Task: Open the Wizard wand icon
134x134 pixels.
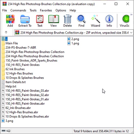Action: click(95, 19)
